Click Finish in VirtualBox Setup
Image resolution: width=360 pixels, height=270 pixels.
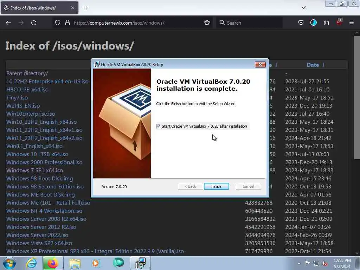point(216,186)
